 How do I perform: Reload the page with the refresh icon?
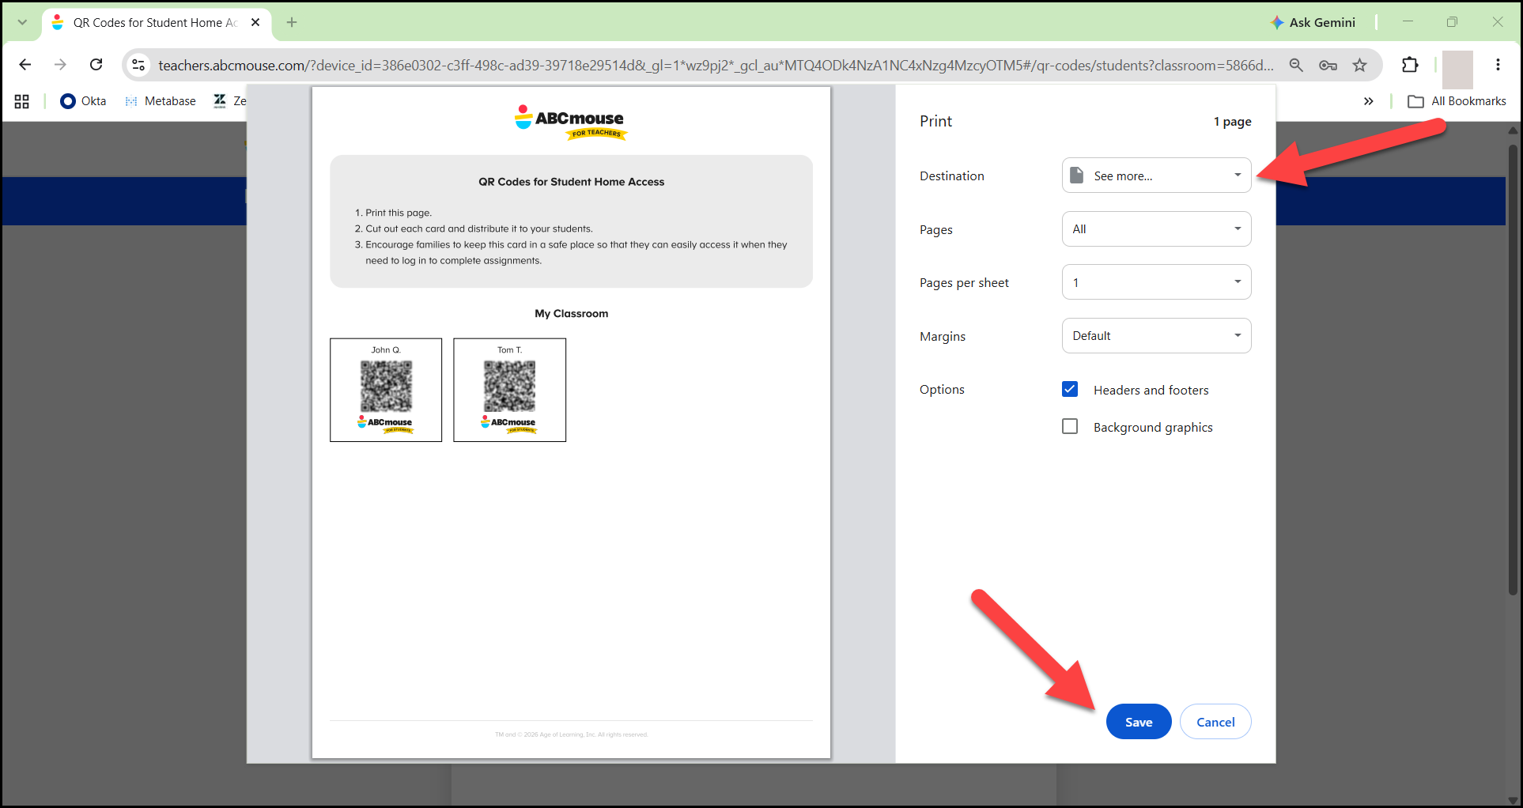(x=96, y=65)
